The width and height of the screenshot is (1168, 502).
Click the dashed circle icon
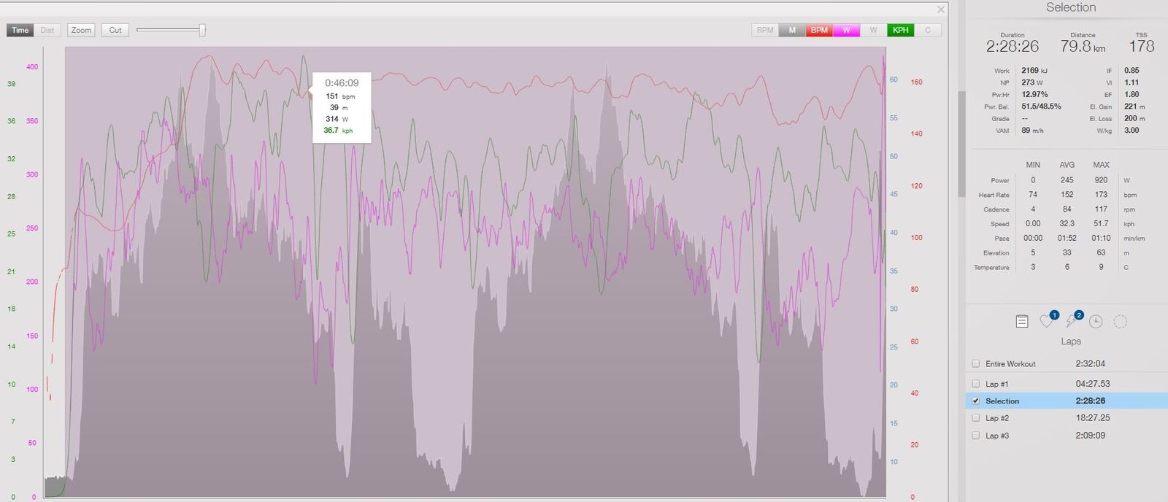coord(1120,321)
